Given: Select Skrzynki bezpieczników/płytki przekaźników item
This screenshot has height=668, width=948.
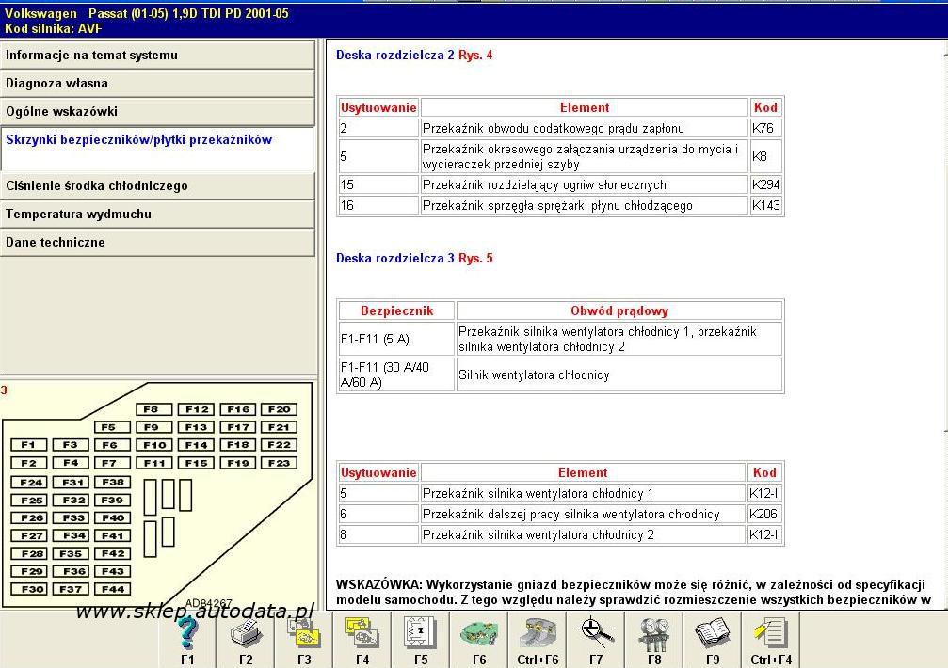Looking at the screenshot, I should click(157, 140).
